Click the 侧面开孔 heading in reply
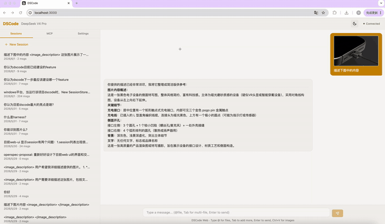385x224 pixels. 114,120
